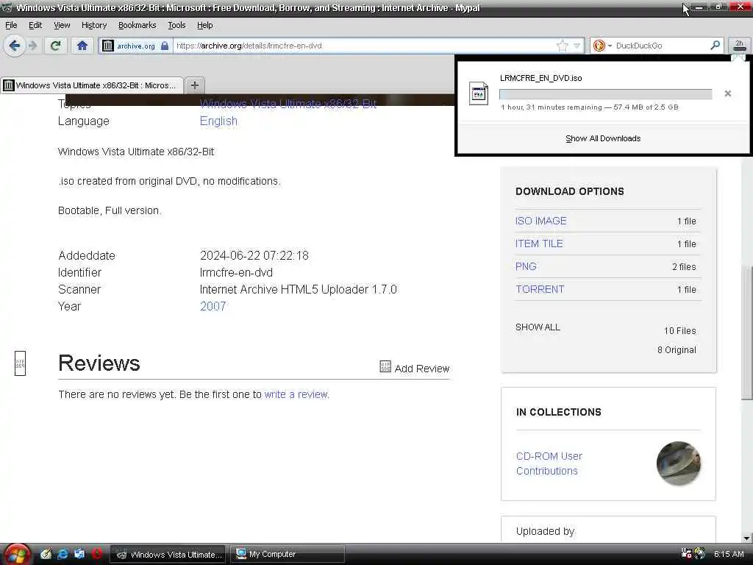This screenshot has height=565, width=753.
Task: Reload the current page
Action: coord(56,46)
